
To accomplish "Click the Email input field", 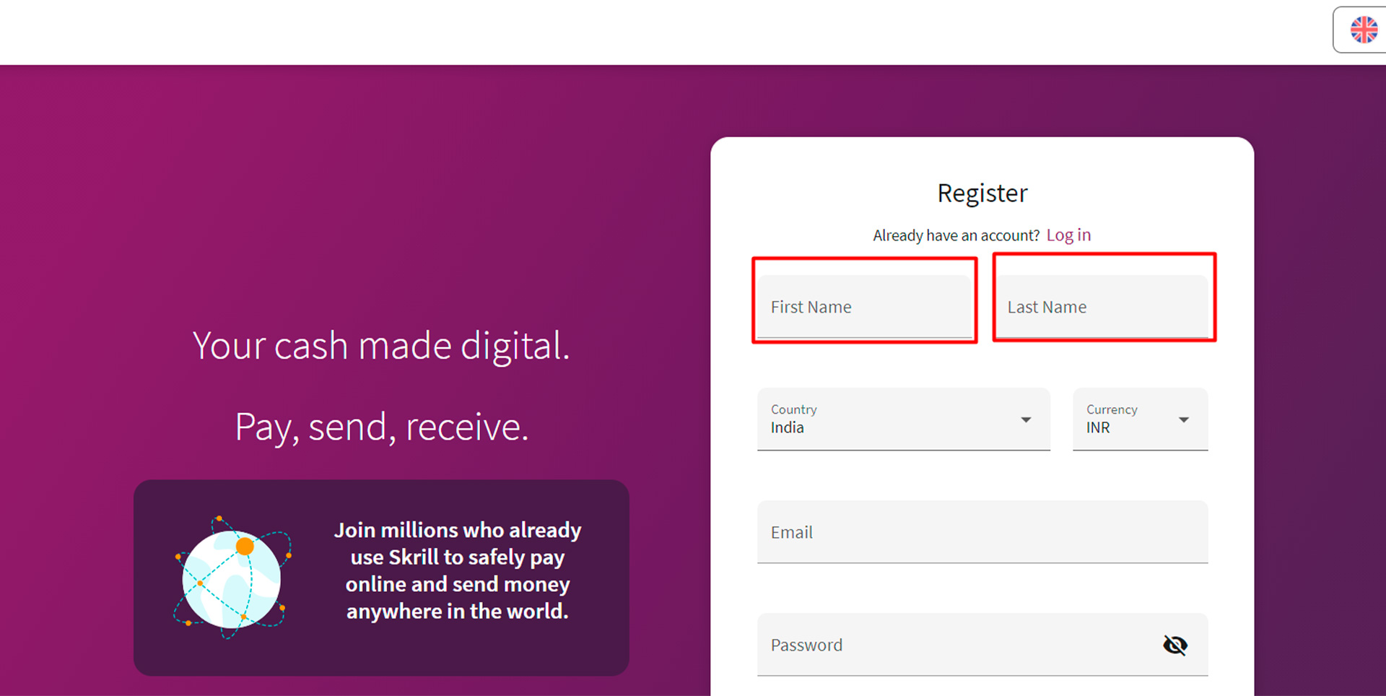I will (982, 532).
